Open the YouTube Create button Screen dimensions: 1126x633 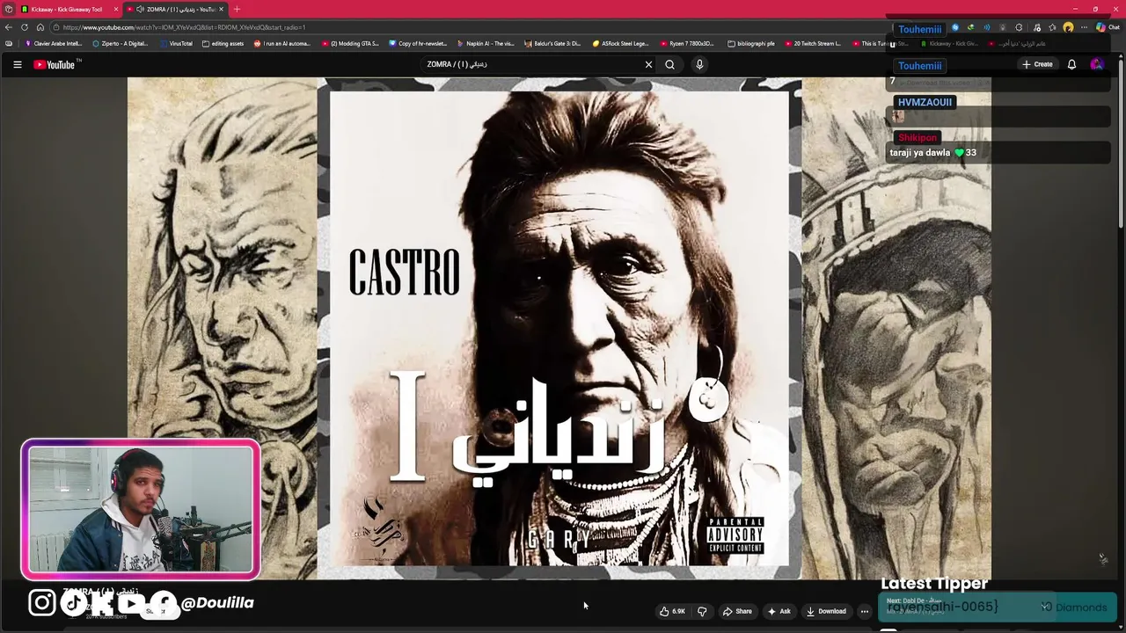pos(1037,64)
